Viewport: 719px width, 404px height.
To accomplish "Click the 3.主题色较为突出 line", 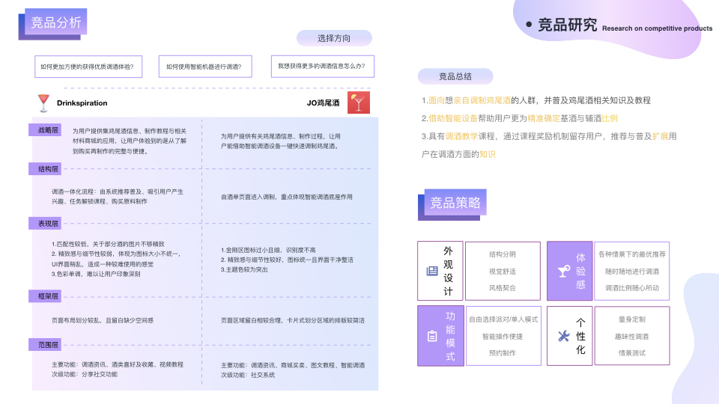I will click(x=244, y=269).
